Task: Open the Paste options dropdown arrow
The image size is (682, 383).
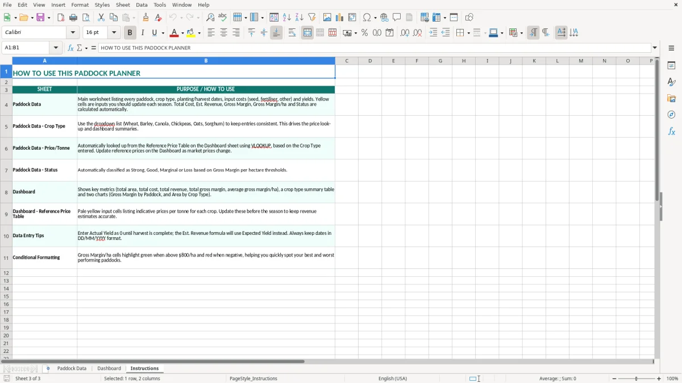Action: tap(134, 18)
